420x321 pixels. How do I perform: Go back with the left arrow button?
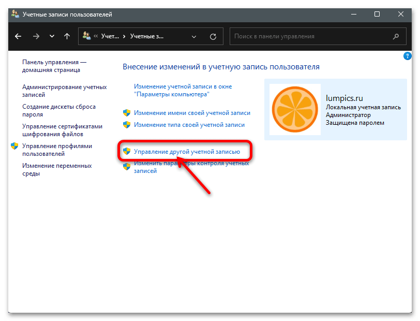18,36
